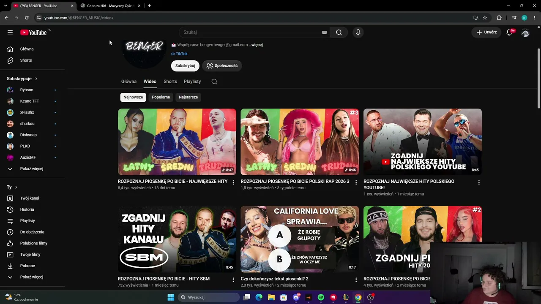Viewport: 541px width, 304px height.
Task: Expand Pokaż więcej under subscriptions
Action: coord(33,168)
